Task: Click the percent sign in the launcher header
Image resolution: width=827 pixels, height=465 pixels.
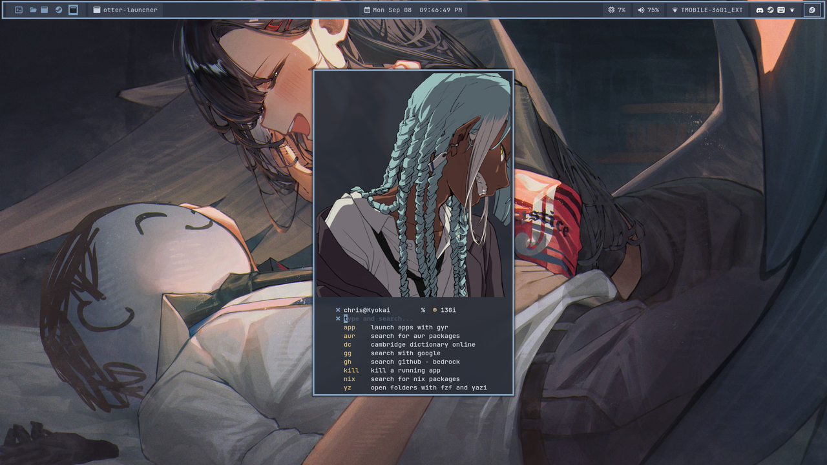Action: [423, 310]
